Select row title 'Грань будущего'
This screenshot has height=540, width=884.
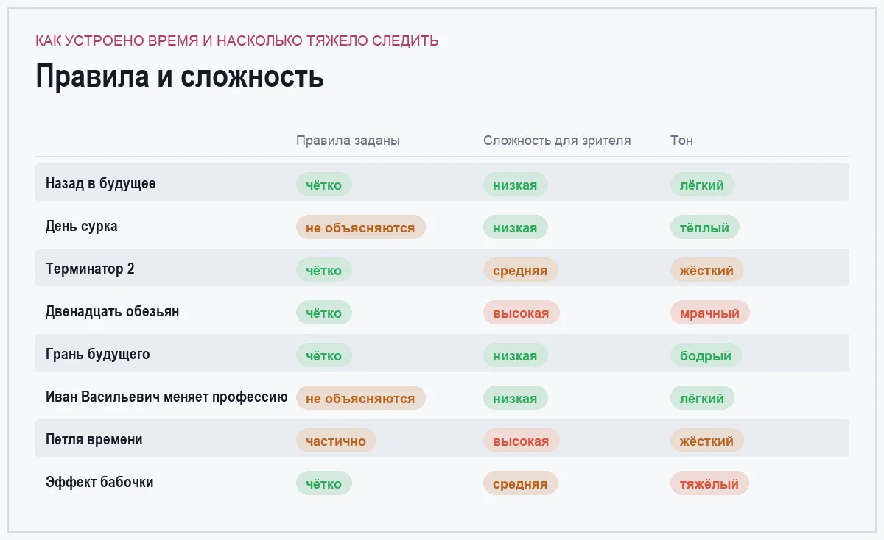pos(98,354)
